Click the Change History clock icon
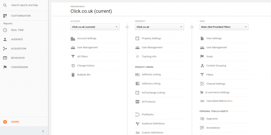The image size is (271, 135). tap(73, 66)
